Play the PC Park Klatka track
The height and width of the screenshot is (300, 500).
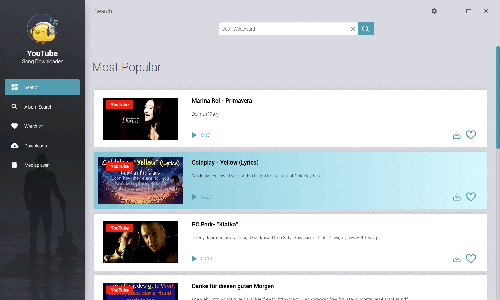click(194, 258)
